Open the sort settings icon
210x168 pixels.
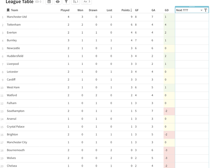(x=76, y=2)
